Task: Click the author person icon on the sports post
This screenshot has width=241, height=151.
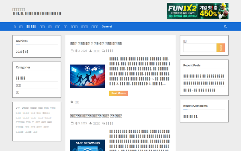Action: pos(90,51)
